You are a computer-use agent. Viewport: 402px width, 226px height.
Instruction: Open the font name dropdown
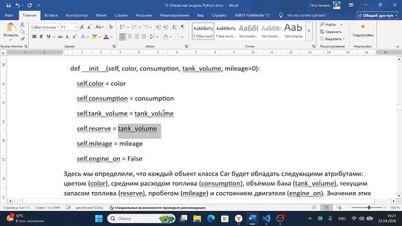(58, 27)
